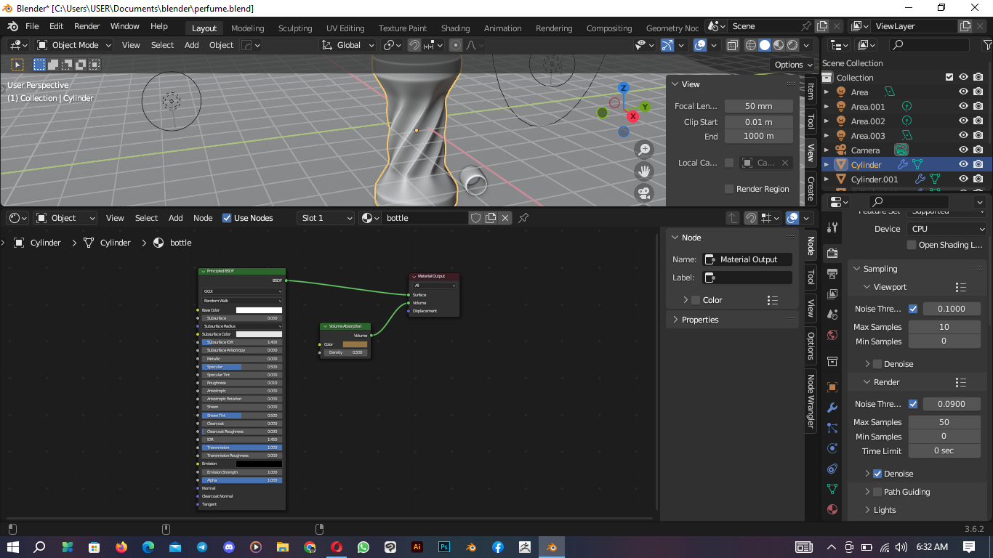
Task: Open outliner filter funnel icon
Action: point(987,45)
